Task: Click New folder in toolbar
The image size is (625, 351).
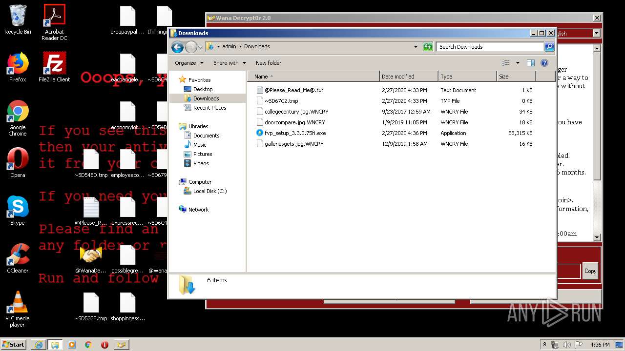Action: coord(268,63)
